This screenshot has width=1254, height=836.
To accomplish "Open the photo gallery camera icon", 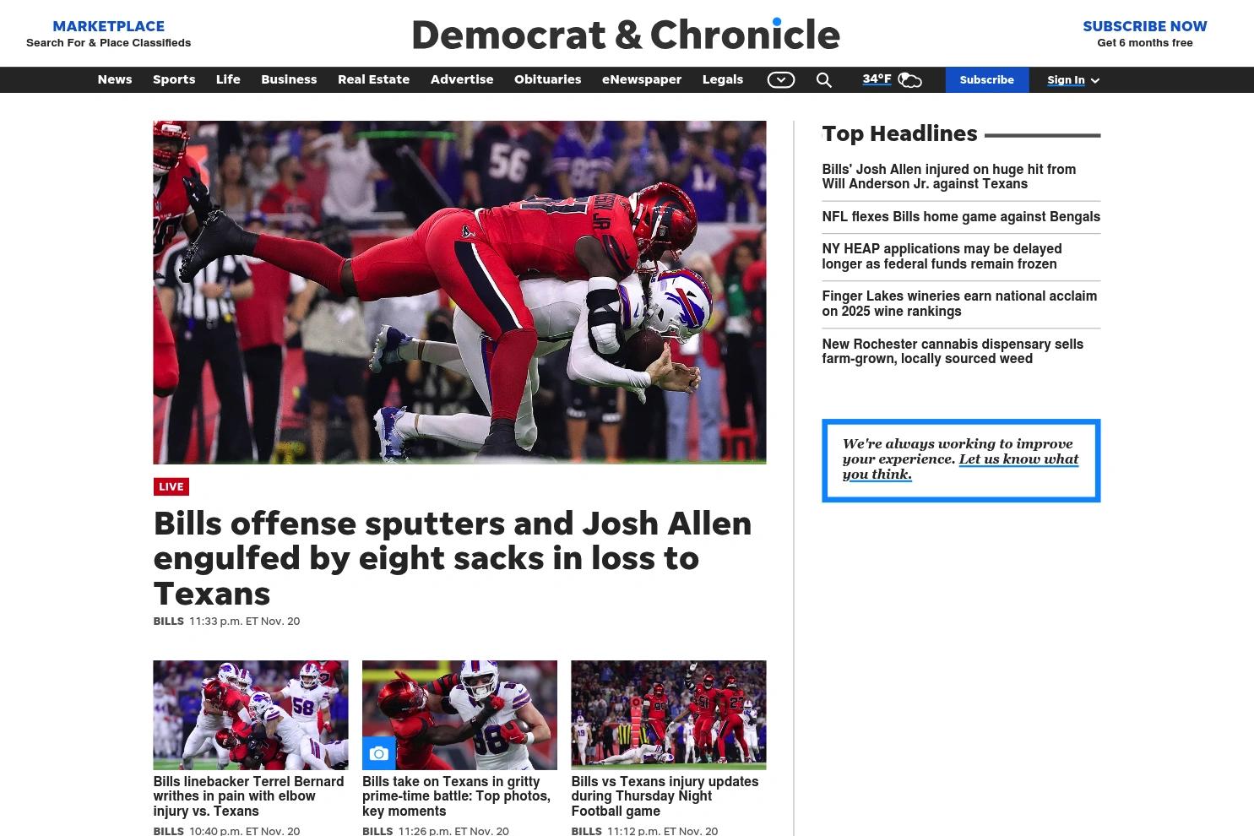I will 378,753.
